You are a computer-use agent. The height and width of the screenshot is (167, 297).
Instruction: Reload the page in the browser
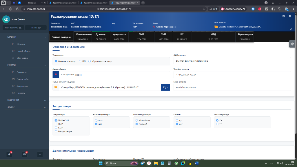pyautogui.click(x=17, y=9)
